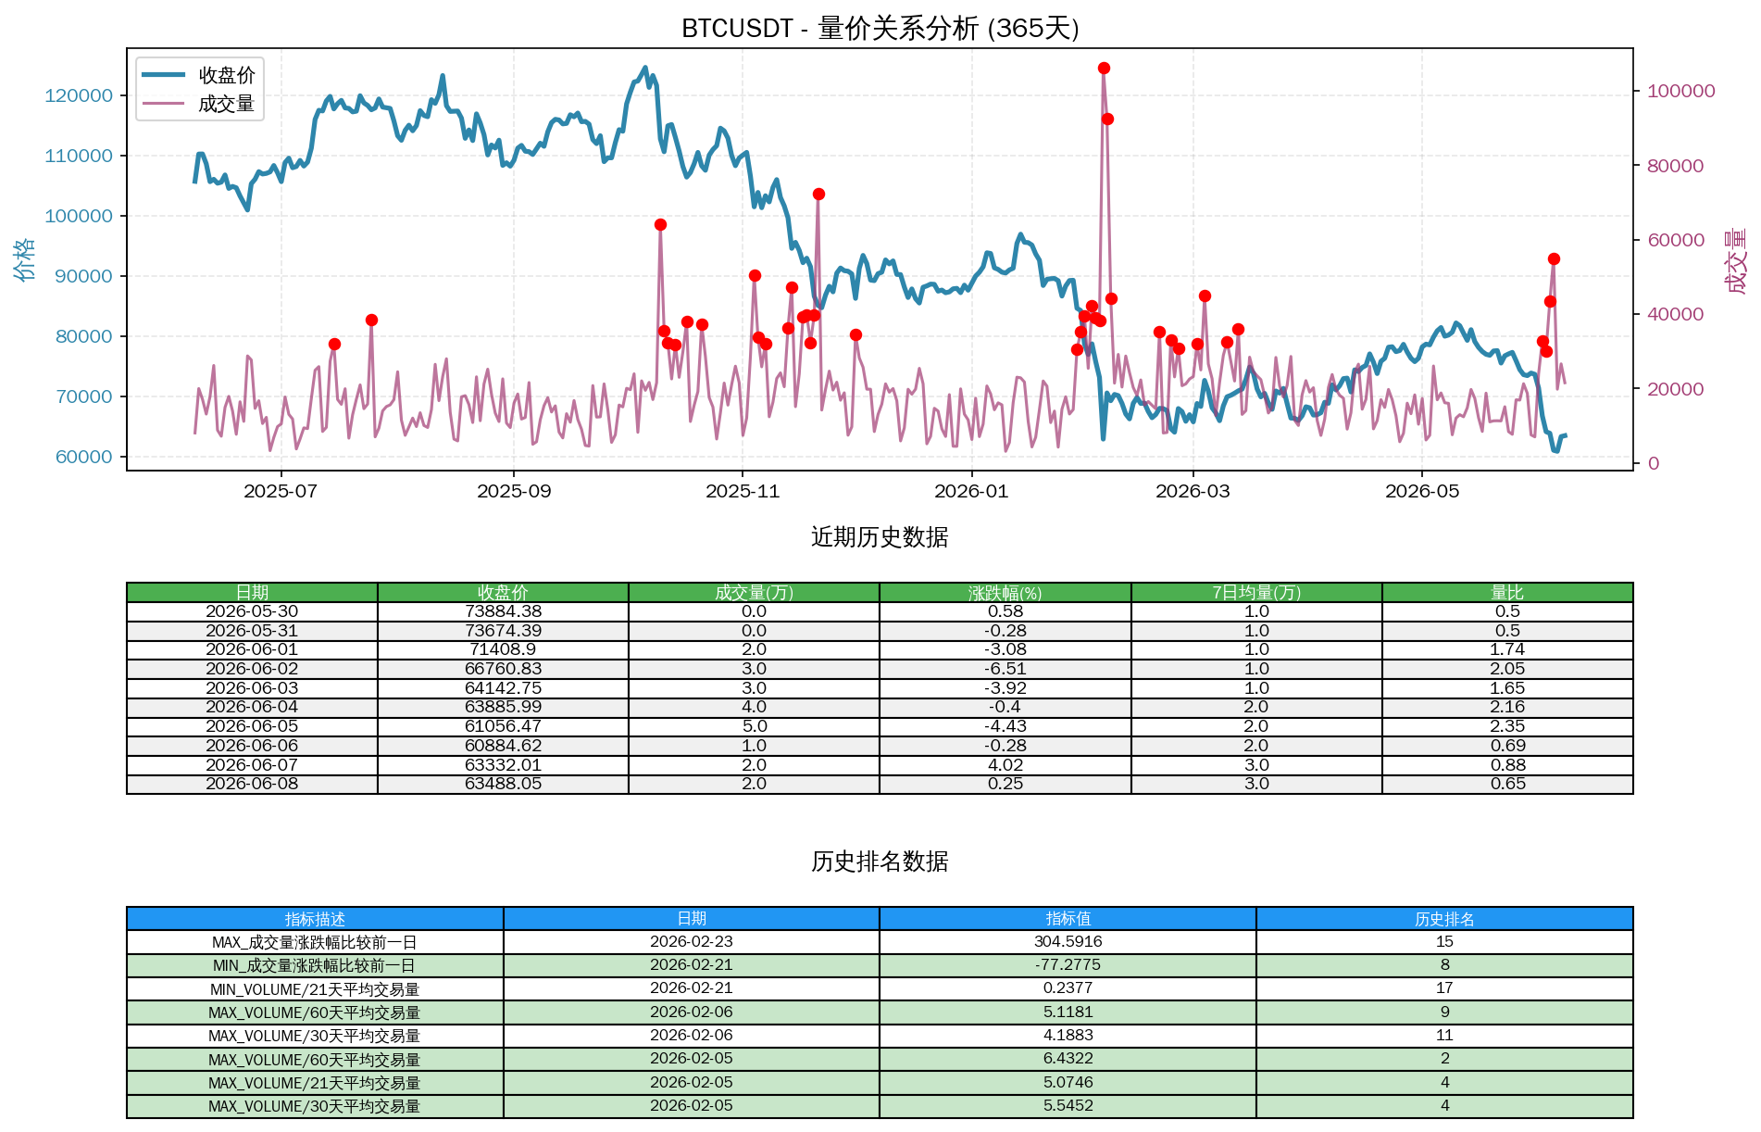Select the 2026-06-05 date cell
Image resolution: width=1761 pixels, height=1132 pixels.
[x=252, y=727]
